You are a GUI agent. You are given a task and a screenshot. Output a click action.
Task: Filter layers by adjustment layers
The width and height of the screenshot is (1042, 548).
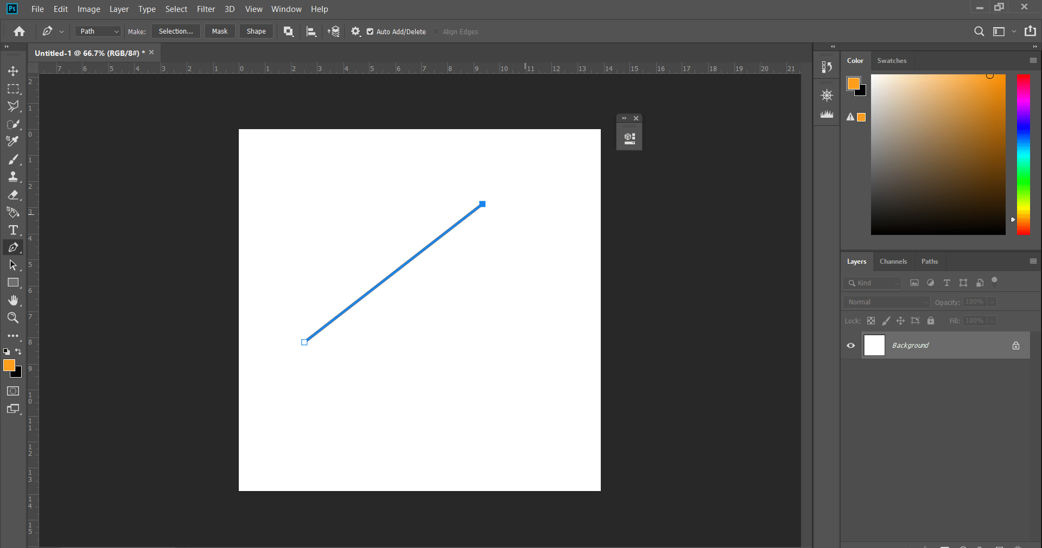coord(931,283)
